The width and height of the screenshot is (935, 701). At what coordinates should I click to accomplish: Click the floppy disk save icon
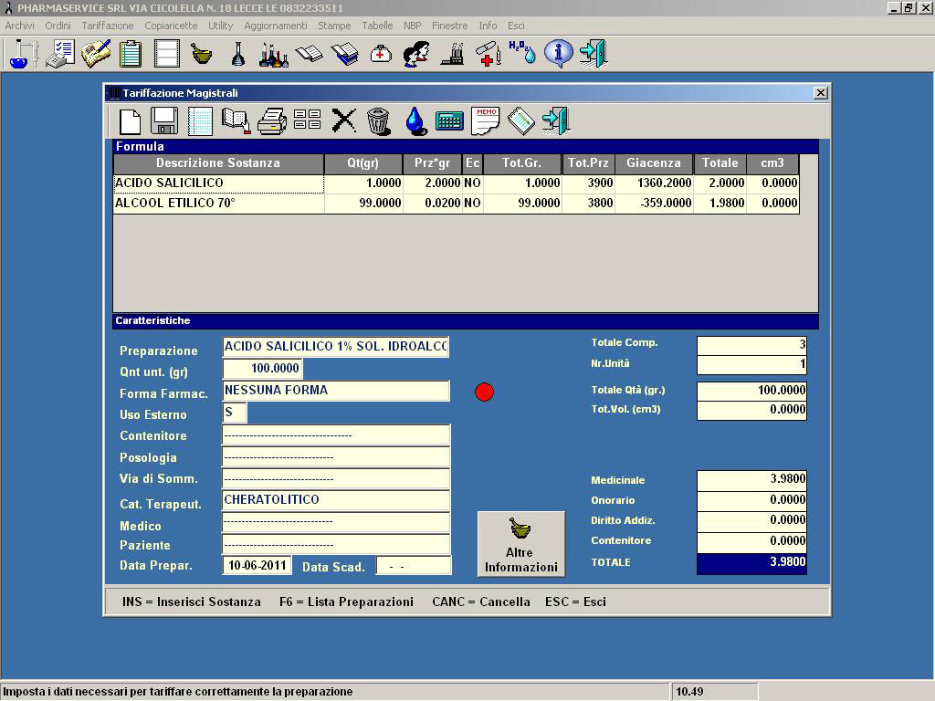[x=164, y=120]
